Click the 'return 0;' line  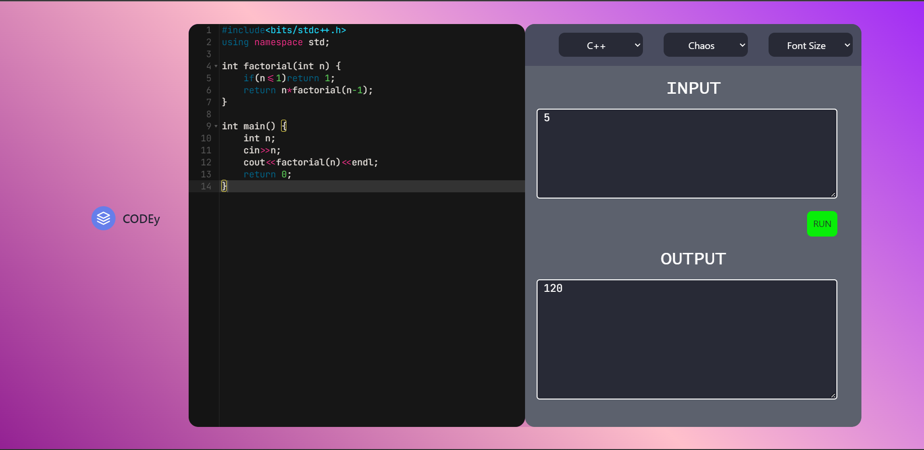(x=268, y=175)
